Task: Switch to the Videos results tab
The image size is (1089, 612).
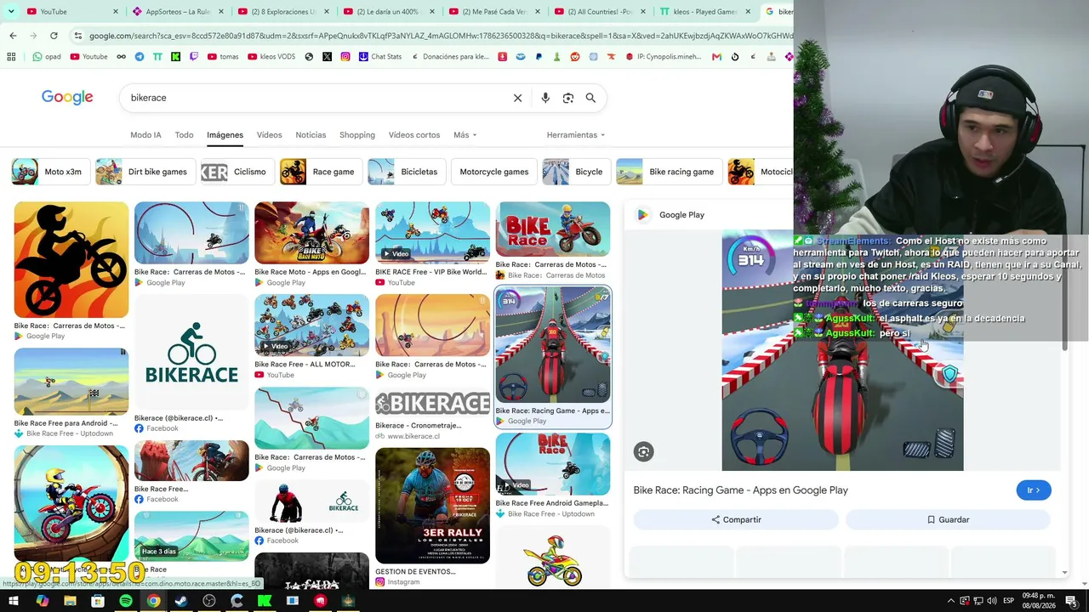Action: pos(269,135)
